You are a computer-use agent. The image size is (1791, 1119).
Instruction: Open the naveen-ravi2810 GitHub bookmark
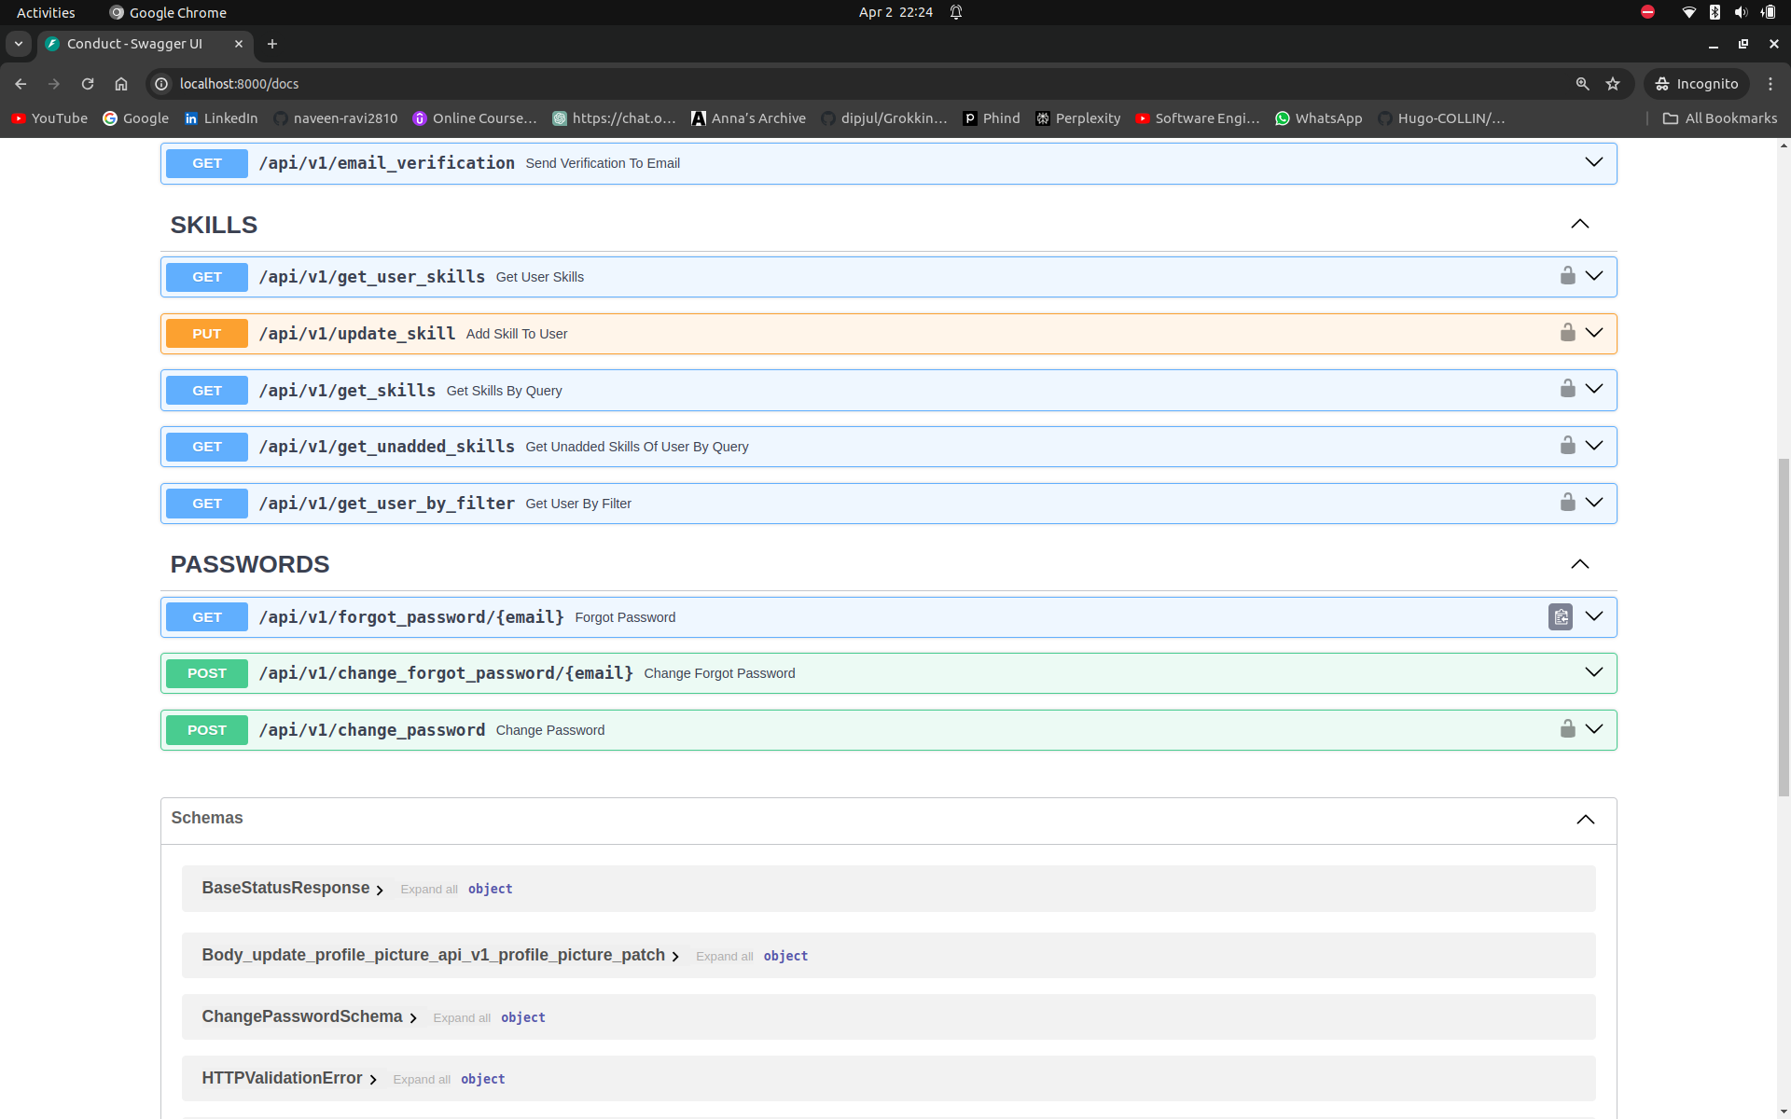coord(336,118)
